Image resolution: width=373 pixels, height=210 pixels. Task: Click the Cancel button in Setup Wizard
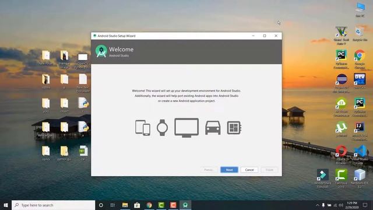(x=249, y=170)
